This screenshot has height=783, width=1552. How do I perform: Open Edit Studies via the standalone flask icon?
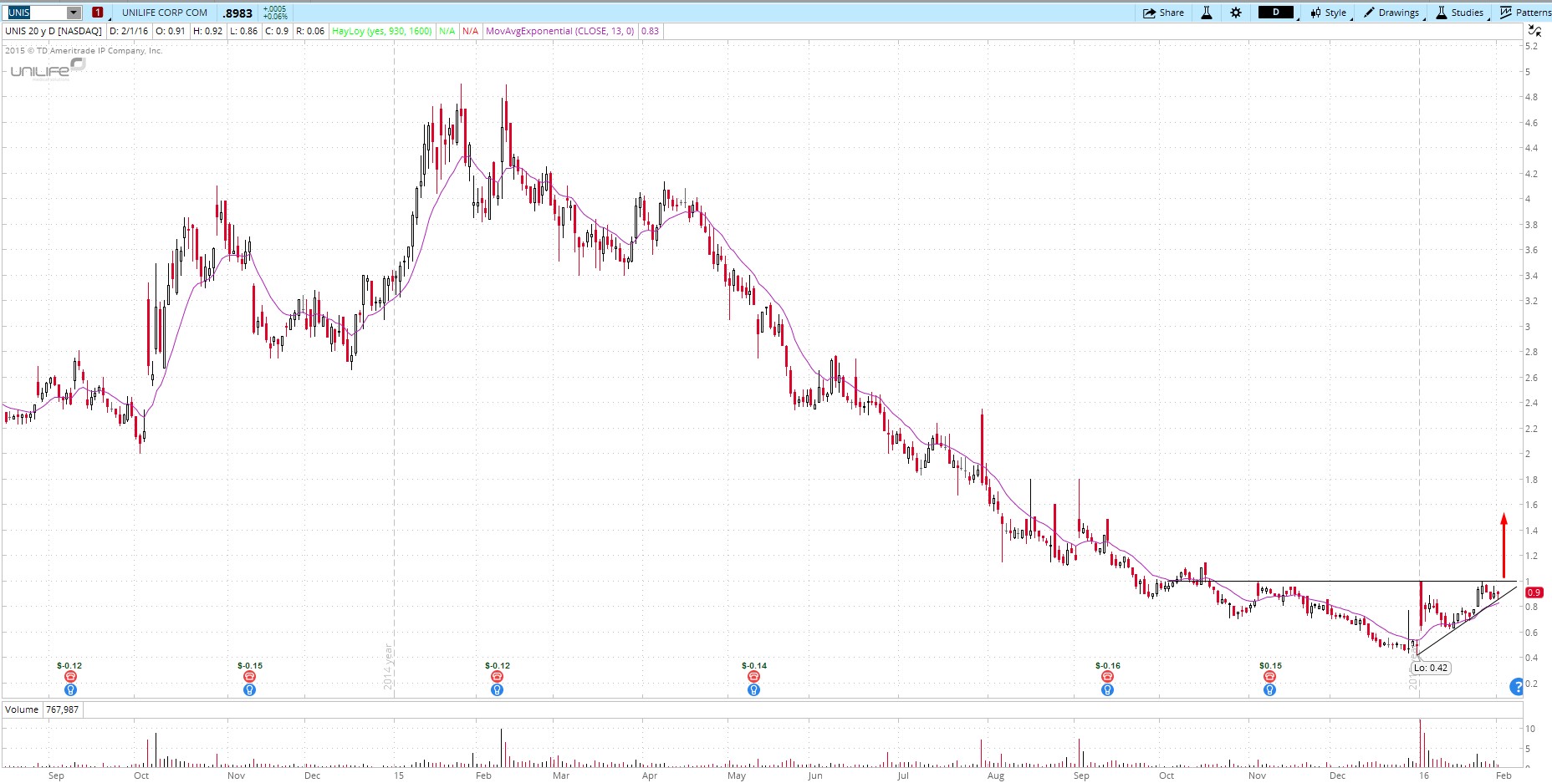click(x=1207, y=13)
